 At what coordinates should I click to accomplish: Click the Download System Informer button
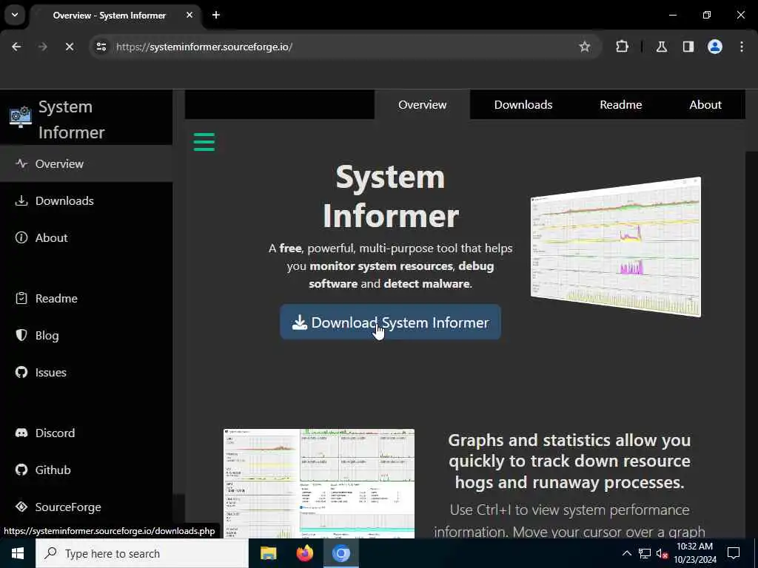tap(390, 322)
